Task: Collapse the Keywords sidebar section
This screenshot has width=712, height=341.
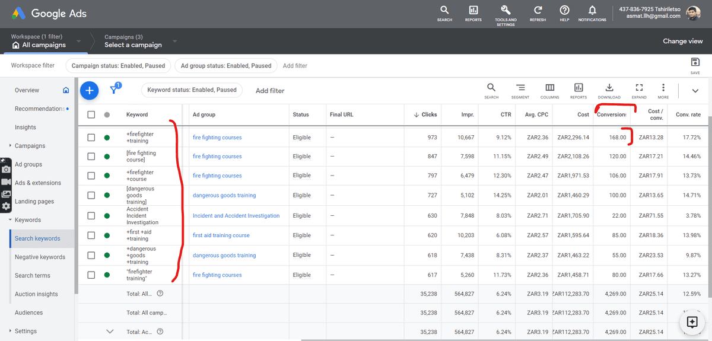Action: coord(10,220)
